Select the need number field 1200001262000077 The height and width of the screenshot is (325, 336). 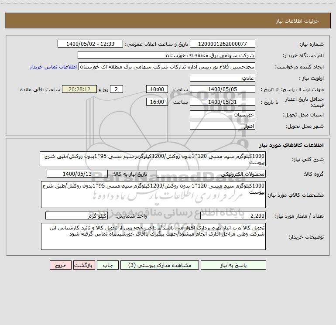[223, 44]
